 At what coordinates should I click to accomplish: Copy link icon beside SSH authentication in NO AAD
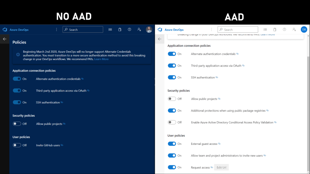click(62, 102)
